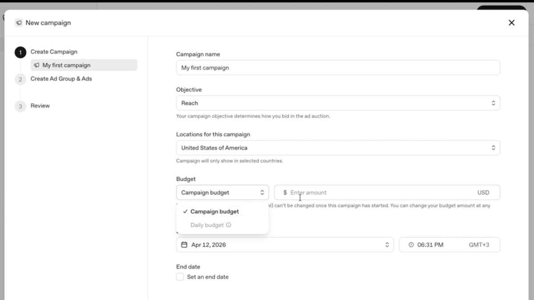Click the megaphone icon beside "New campaign" title
534x300 pixels.
18,23
